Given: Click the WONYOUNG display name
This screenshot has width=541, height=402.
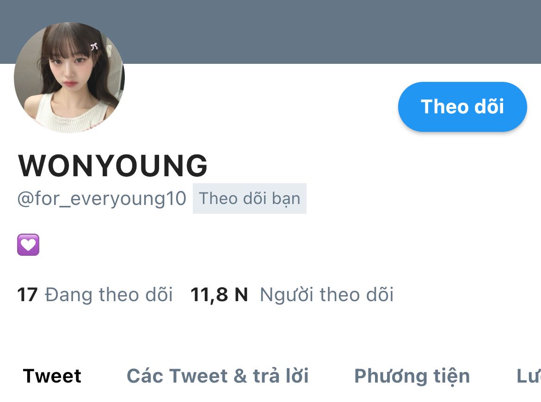Looking at the screenshot, I should 113,166.
